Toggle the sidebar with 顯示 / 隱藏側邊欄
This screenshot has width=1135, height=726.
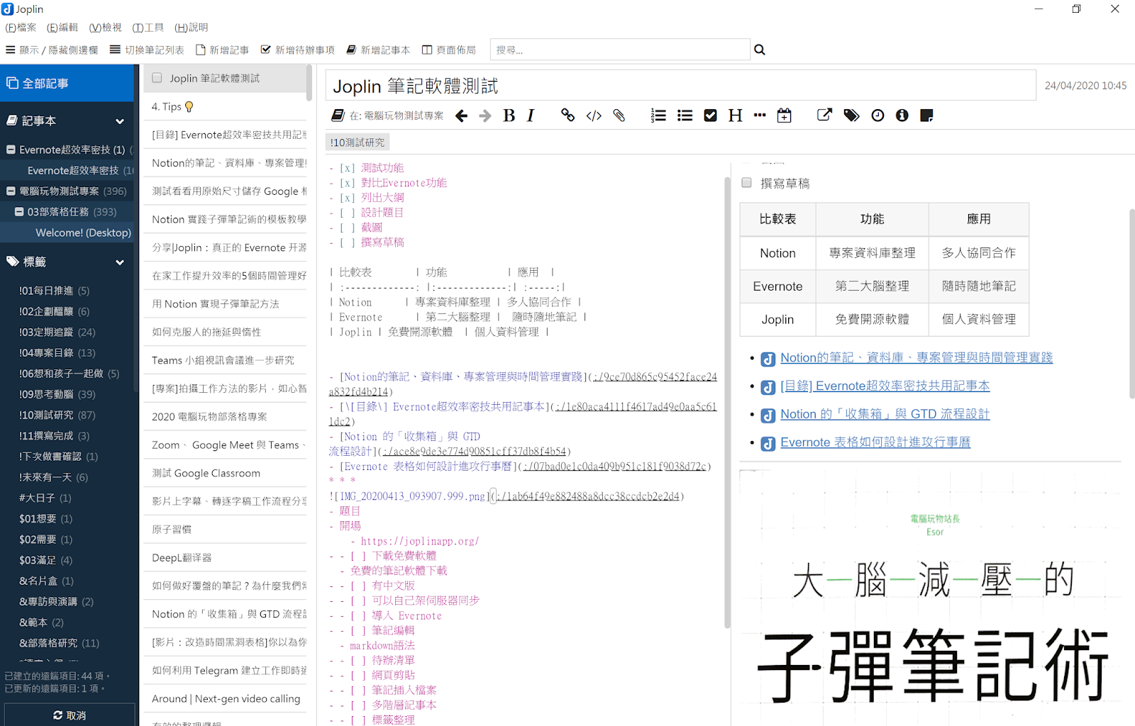point(52,50)
